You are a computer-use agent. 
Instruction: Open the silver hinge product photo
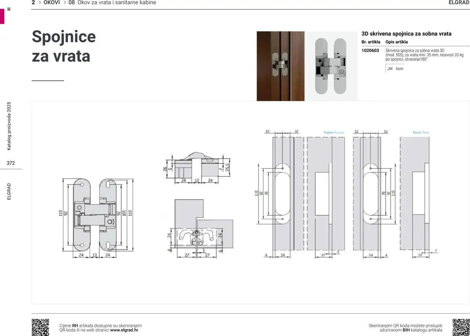[331, 66]
